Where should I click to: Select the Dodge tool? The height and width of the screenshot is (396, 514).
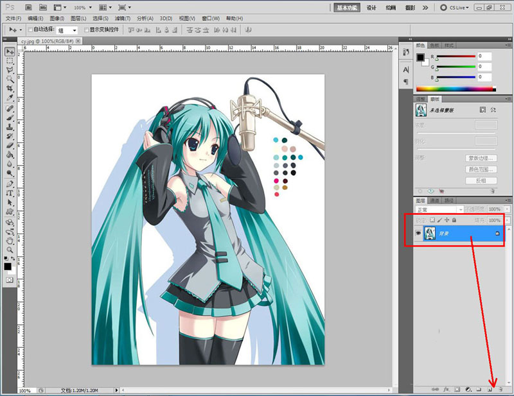coord(10,173)
